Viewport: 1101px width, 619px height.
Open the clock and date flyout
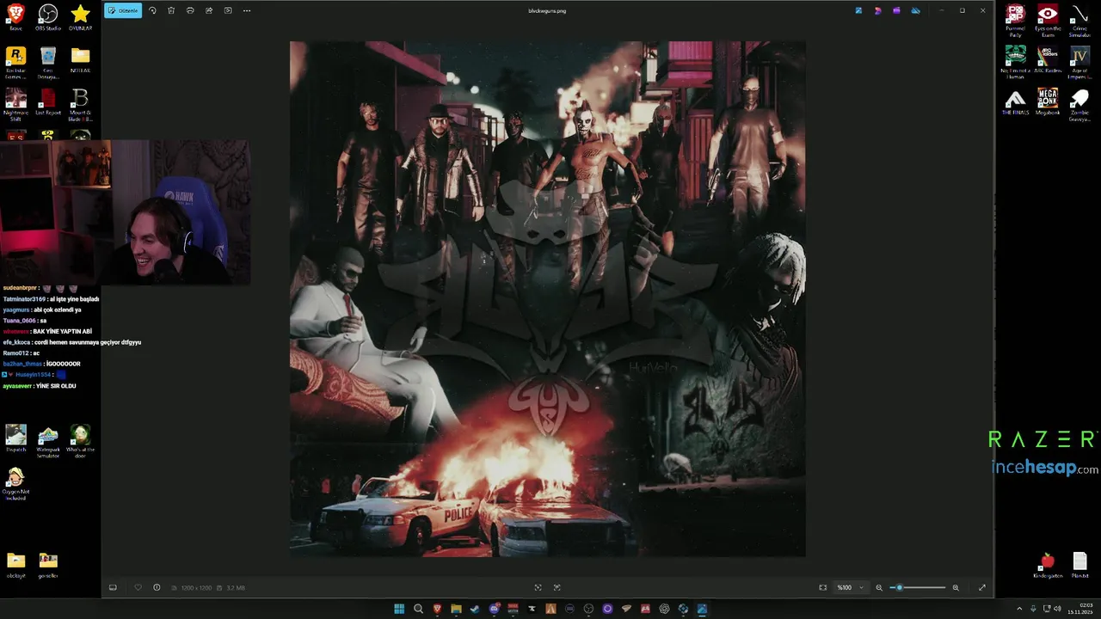coord(1079,609)
